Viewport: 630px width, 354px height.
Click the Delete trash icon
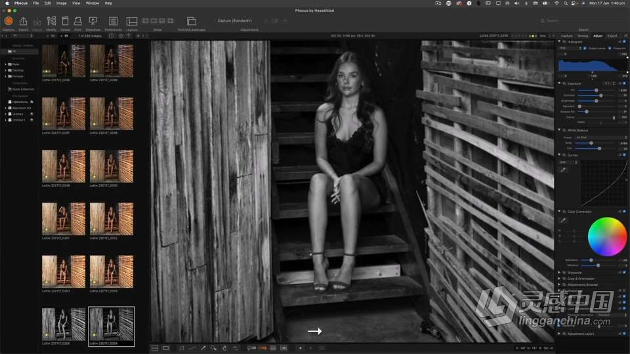[65, 22]
